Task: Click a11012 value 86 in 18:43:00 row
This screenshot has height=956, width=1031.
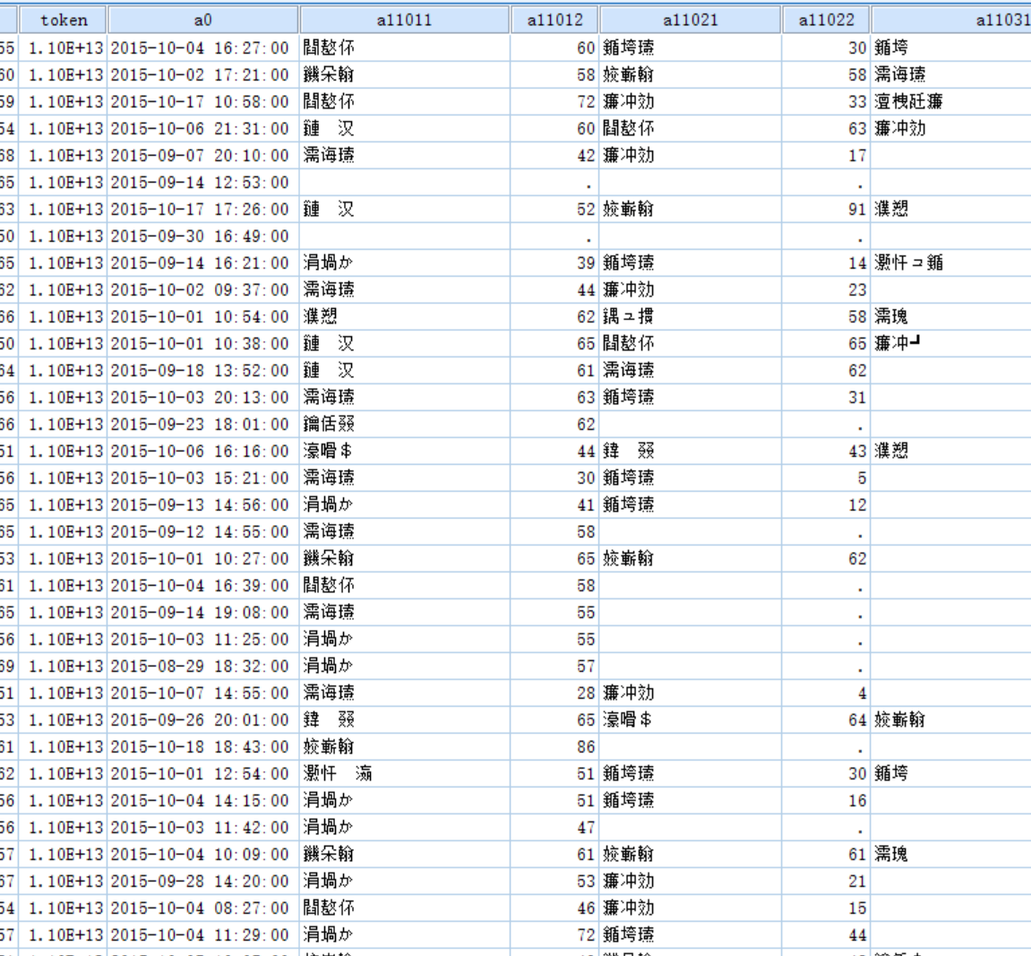Action: (586, 747)
